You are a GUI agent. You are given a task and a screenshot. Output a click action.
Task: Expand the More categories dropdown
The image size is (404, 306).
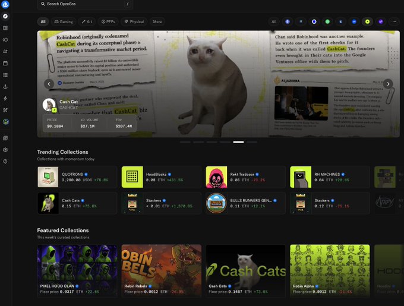[157, 21]
